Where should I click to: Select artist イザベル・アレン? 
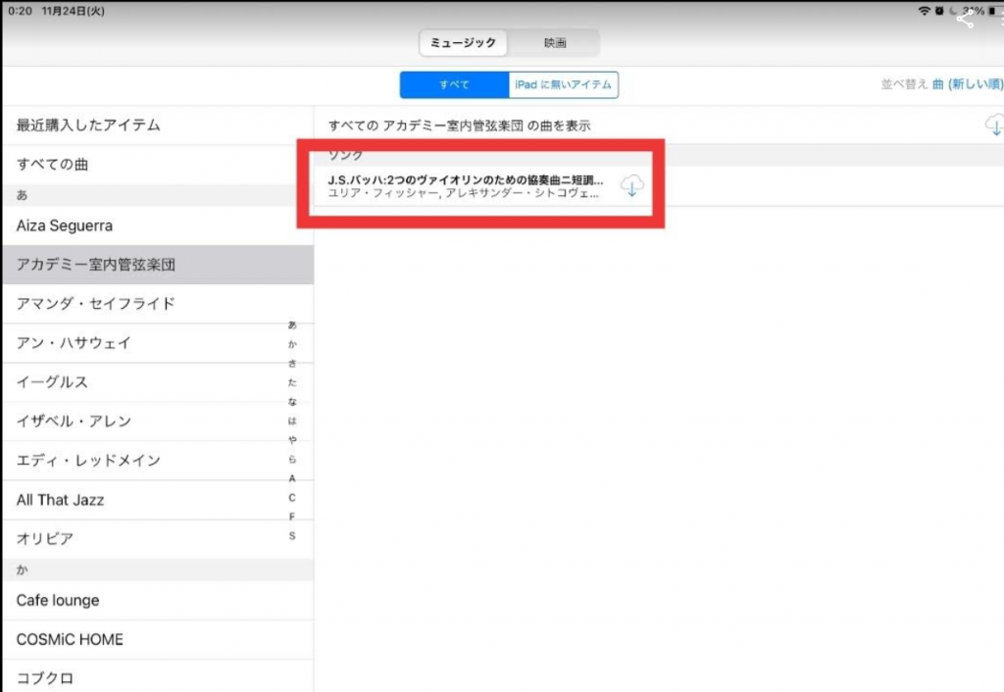(158, 421)
